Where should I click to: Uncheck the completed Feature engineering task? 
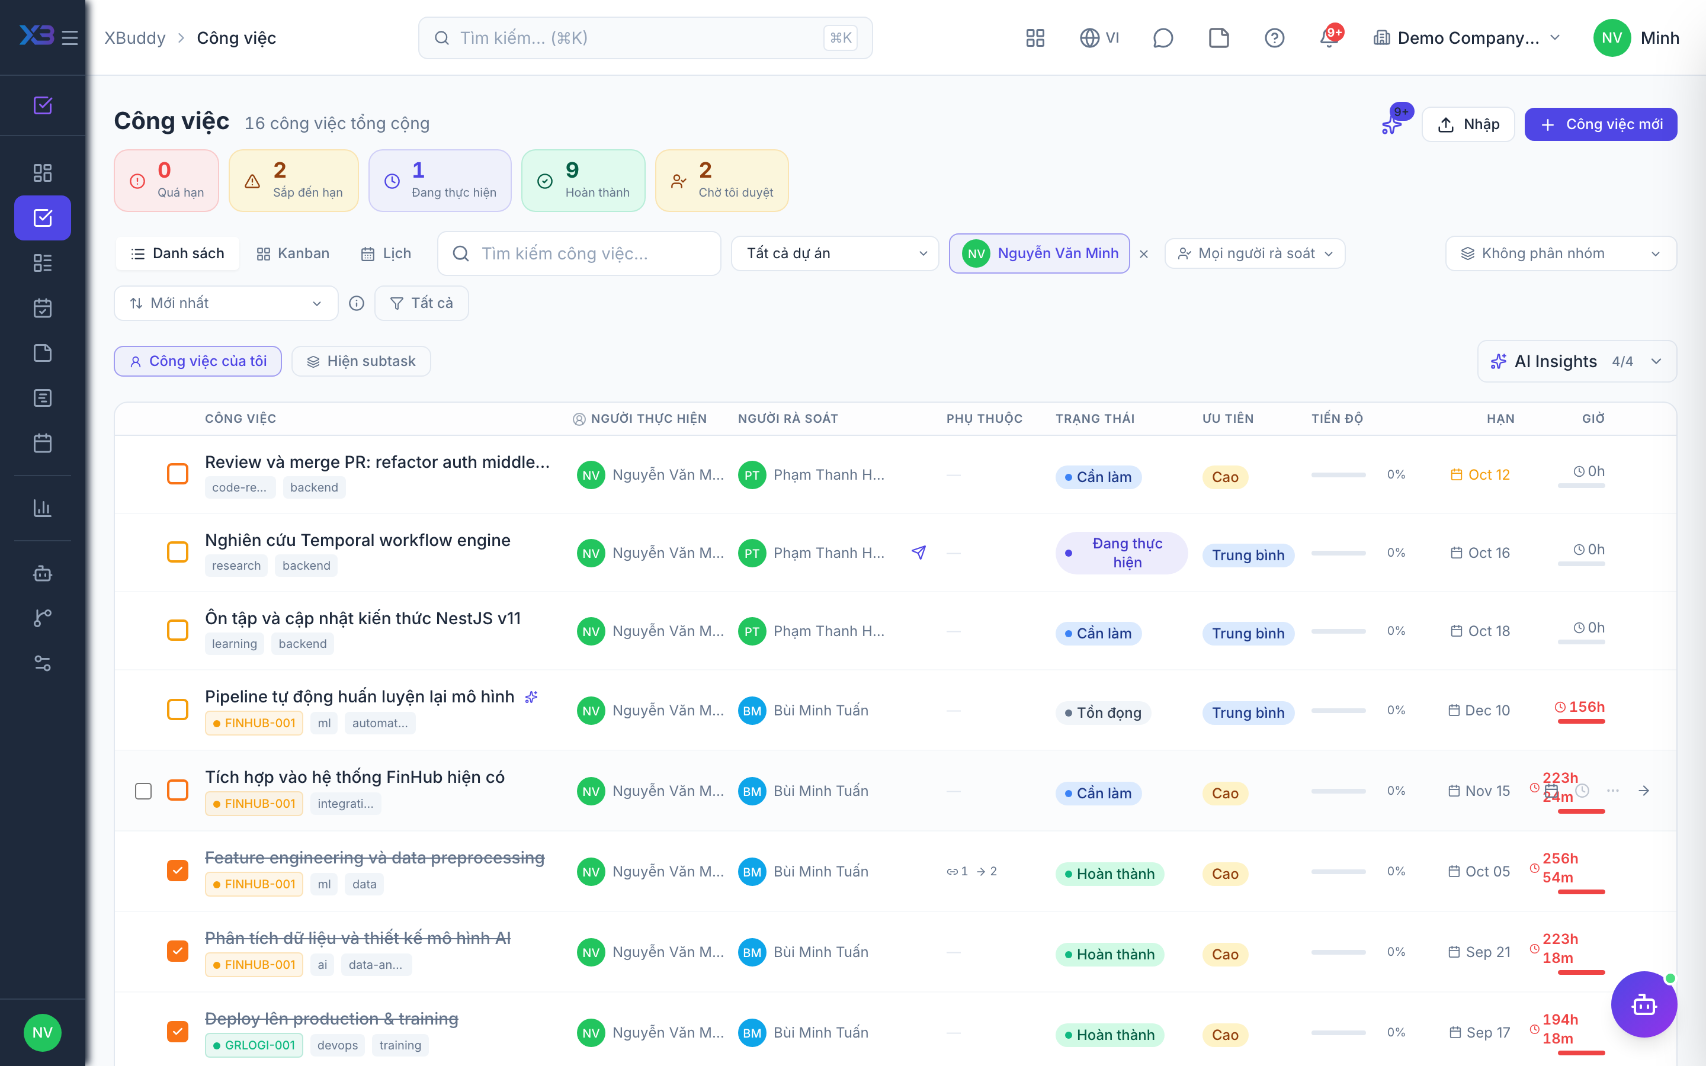(x=178, y=871)
